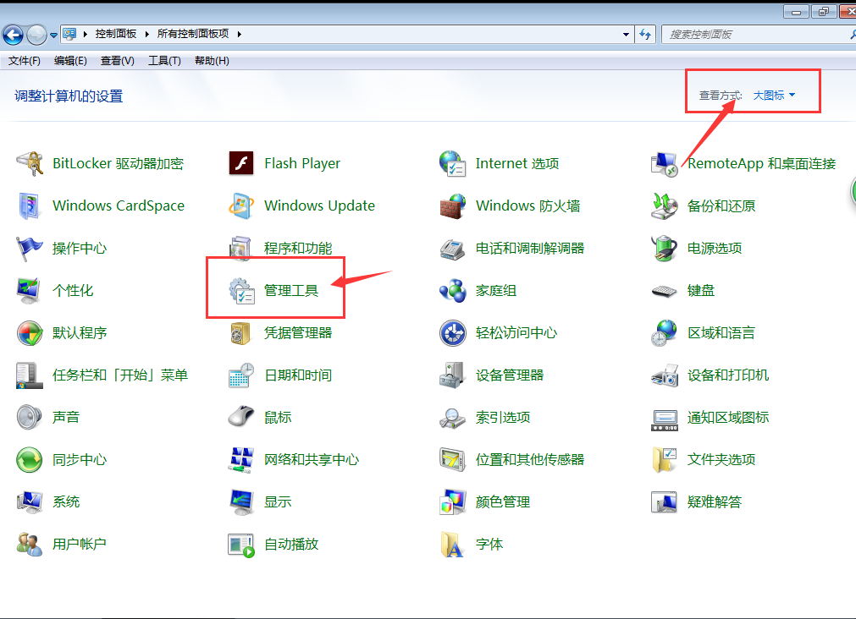Open the 自动播放 icon

coord(241,545)
